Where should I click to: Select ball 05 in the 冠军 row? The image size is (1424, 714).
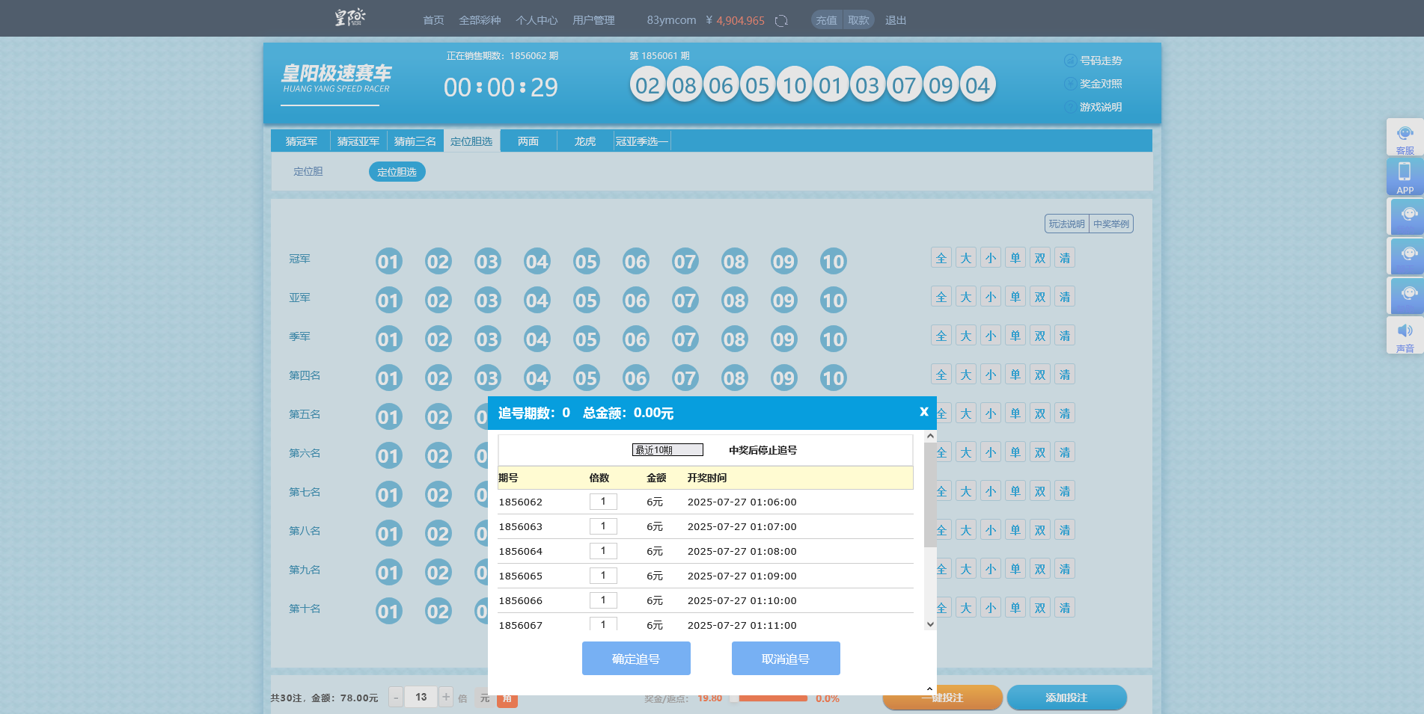click(x=586, y=262)
